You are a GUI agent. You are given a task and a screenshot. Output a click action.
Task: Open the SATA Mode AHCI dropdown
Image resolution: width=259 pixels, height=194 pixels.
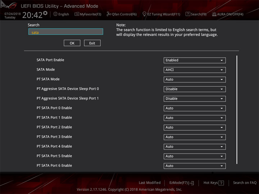coord(195,70)
